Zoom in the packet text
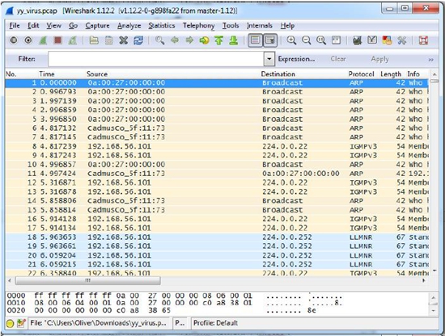The height and width of the screenshot is (336, 445). tap(291, 40)
